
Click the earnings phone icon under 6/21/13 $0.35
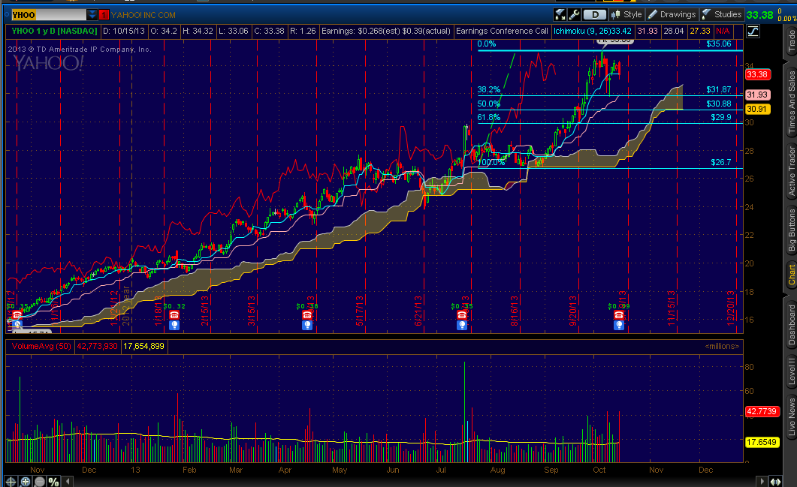click(x=461, y=316)
